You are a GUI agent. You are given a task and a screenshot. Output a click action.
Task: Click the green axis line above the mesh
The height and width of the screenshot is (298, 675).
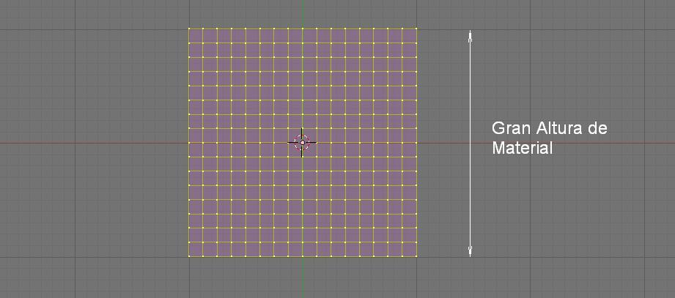coord(302,13)
